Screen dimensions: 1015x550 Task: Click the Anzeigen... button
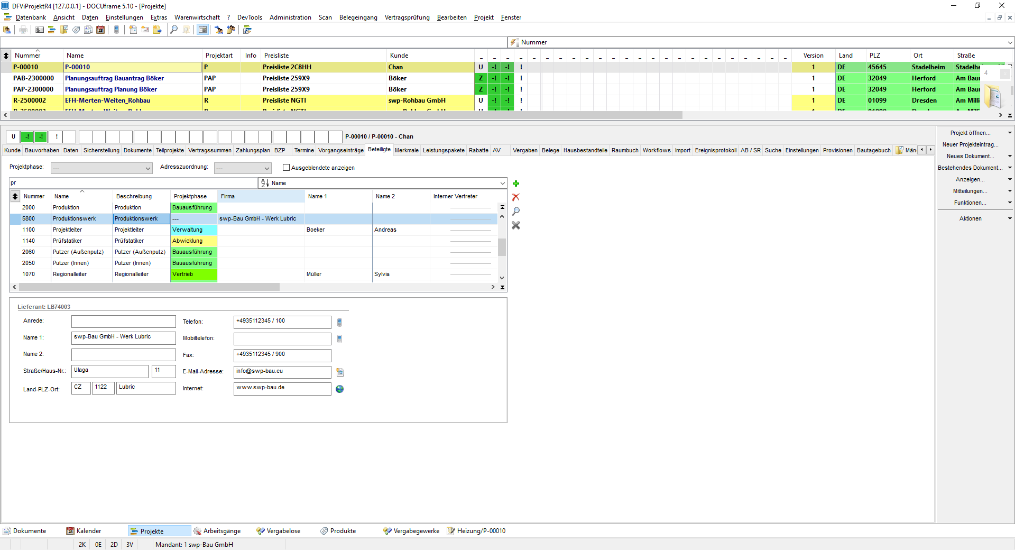[x=970, y=180]
